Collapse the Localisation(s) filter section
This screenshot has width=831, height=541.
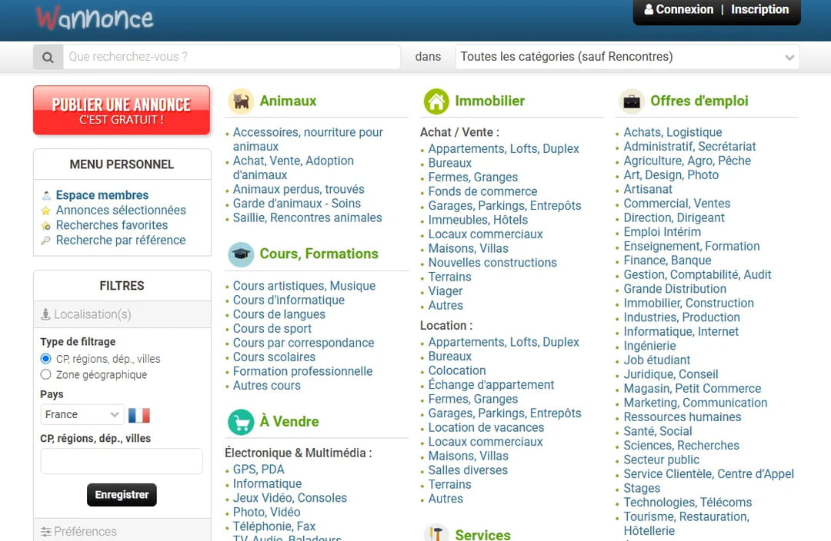point(122,314)
